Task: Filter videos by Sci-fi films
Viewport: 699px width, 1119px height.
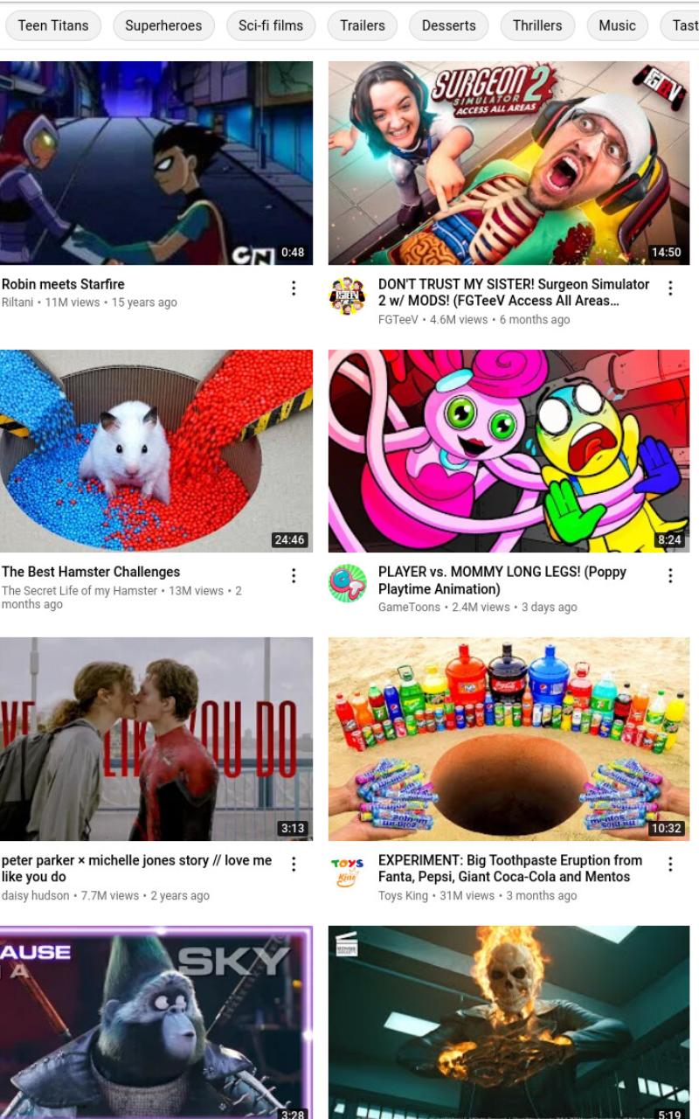Action: pos(271,25)
